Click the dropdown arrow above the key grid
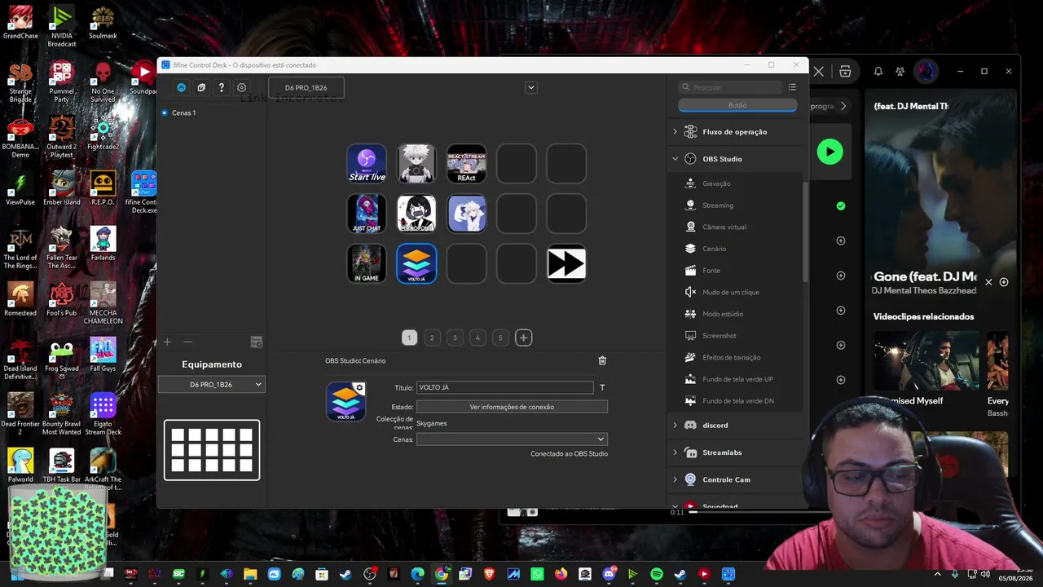This screenshot has width=1043, height=587. point(530,87)
